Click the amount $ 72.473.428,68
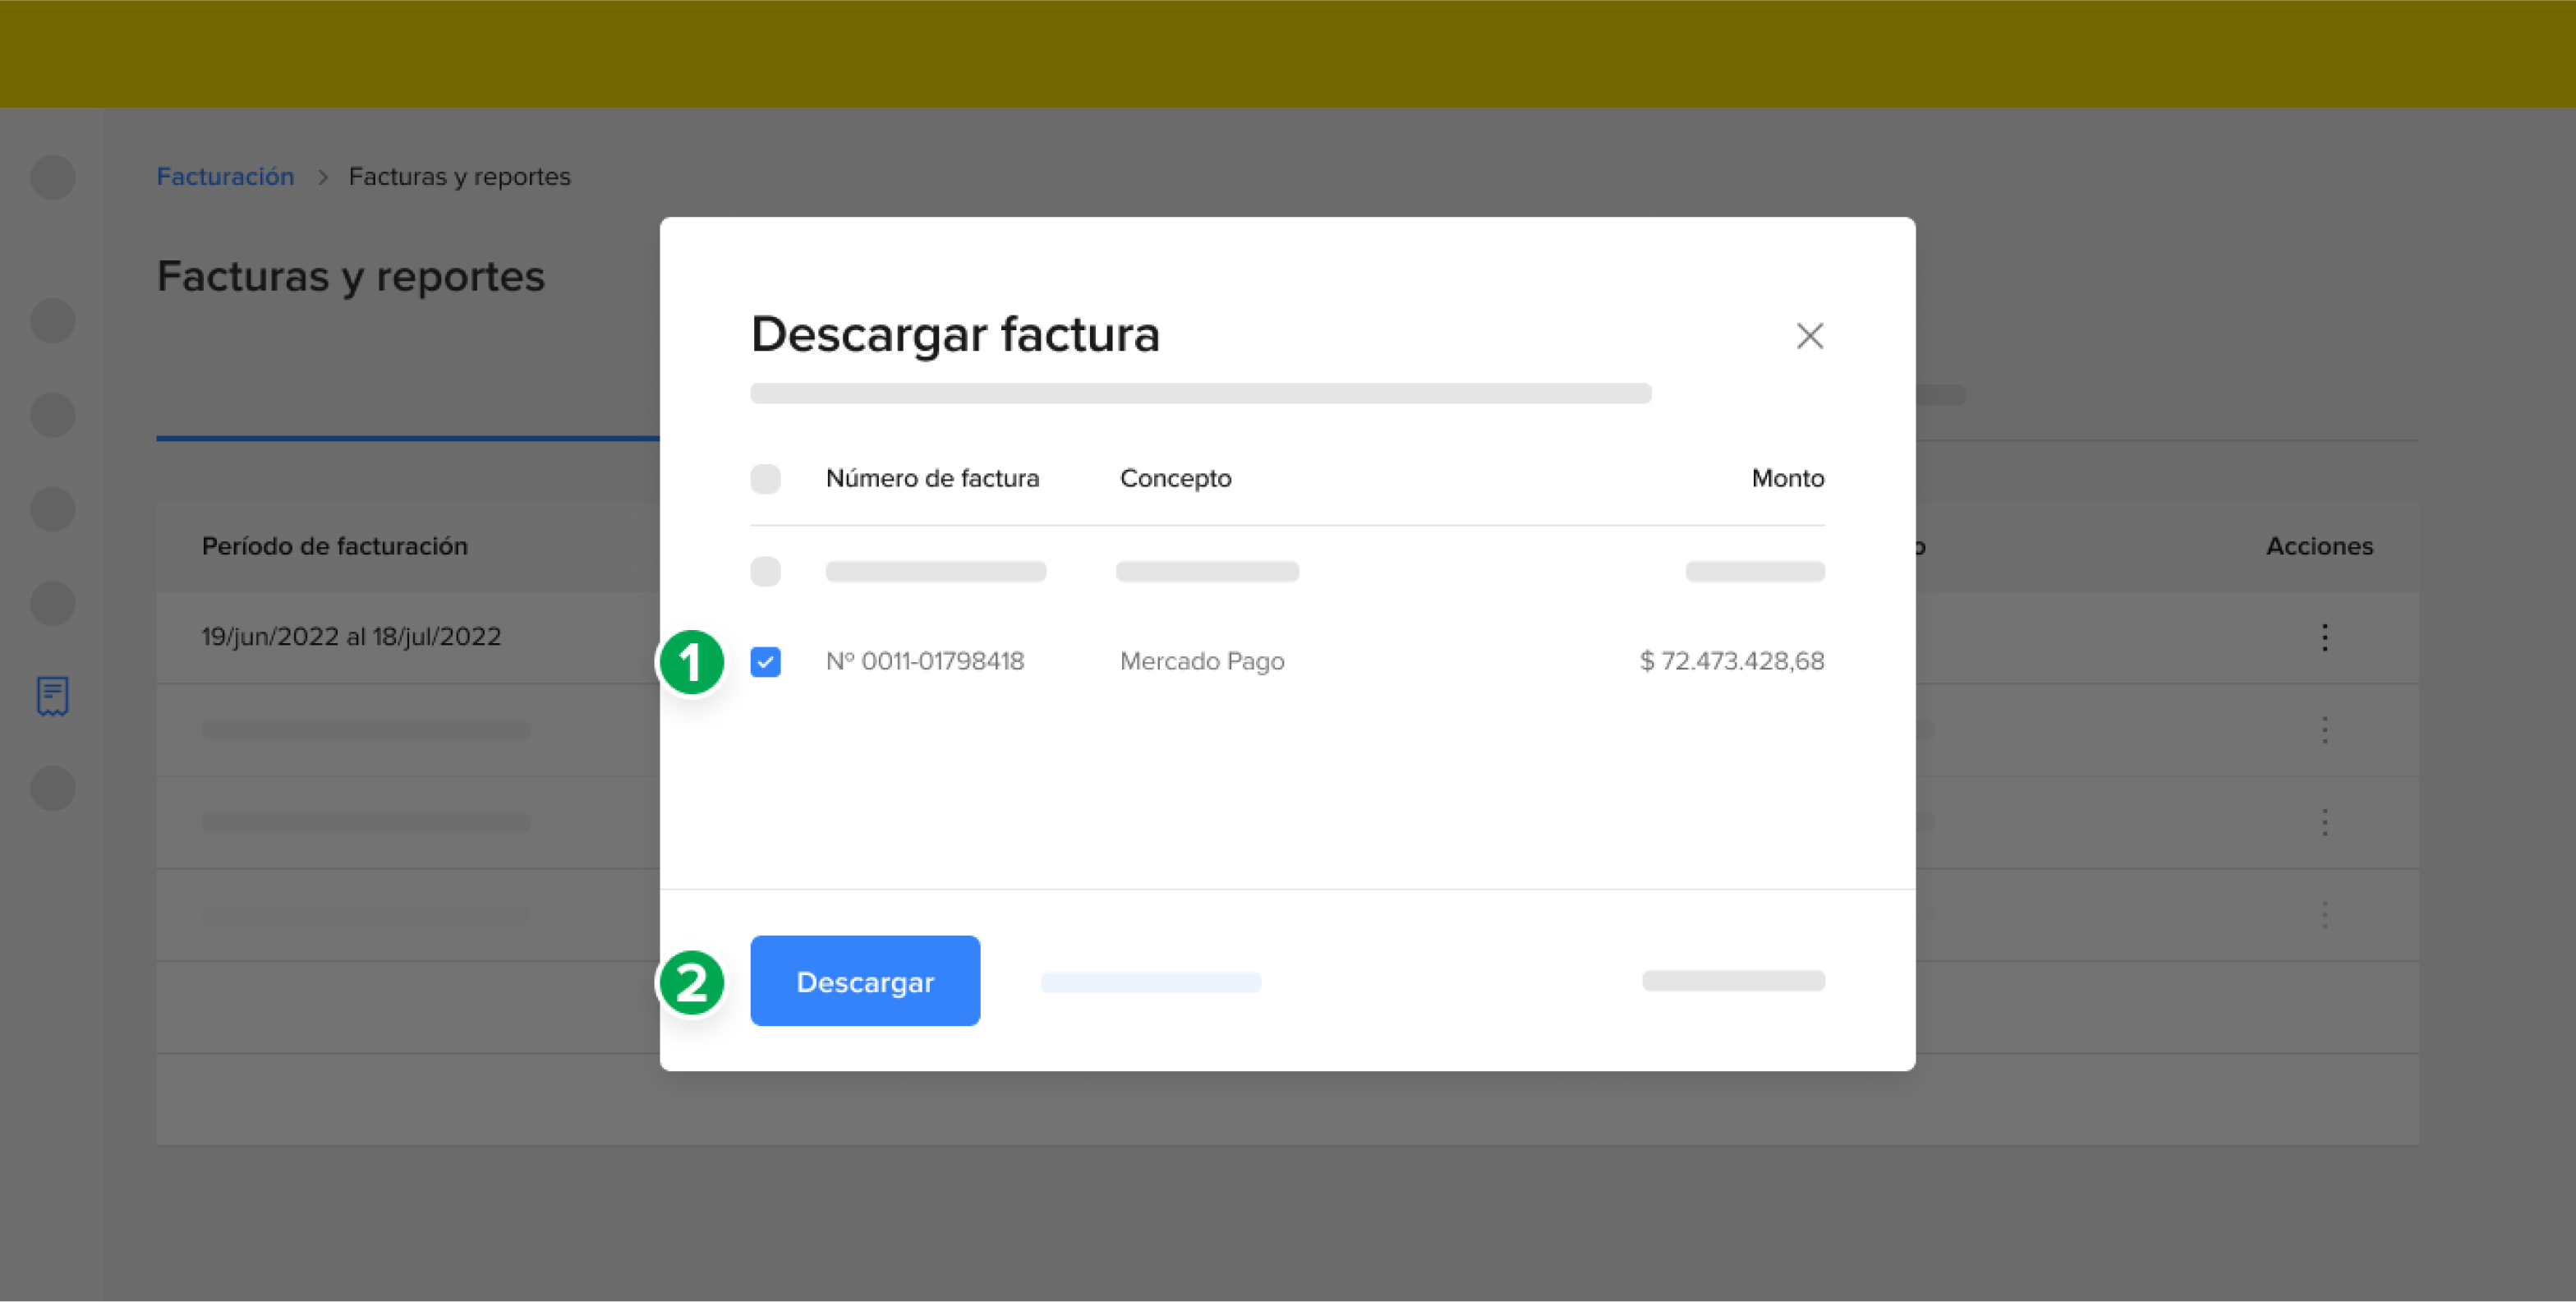 pos(1731,661)
